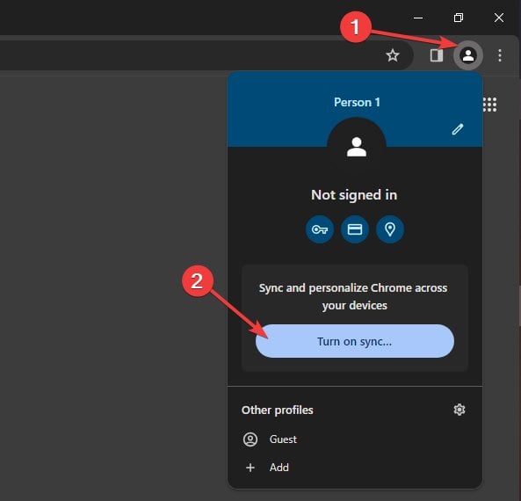The image size is (521, 501).
Task: Click the large profile avatar picture
Action: [x=357, y=147]
